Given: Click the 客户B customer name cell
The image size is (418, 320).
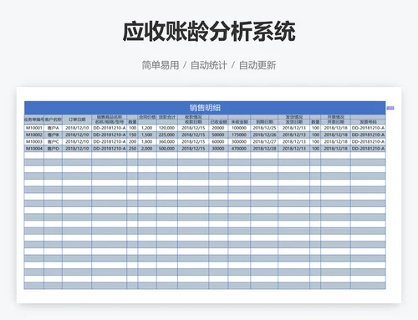Looking at the screenshot, I should pyautogui.click(x=53, y=135).
